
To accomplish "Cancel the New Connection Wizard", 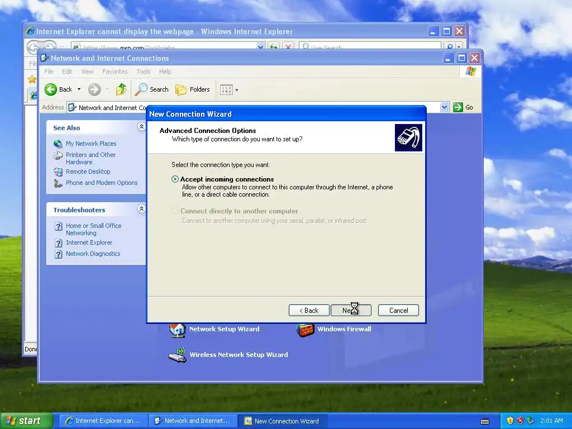I will pyautogui.click(x=398, y=310).
